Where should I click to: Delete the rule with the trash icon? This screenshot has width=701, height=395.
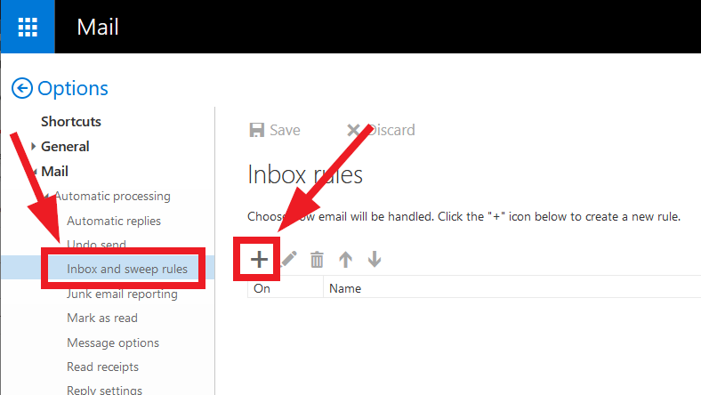pyautogui.click(x=317, y=260)
